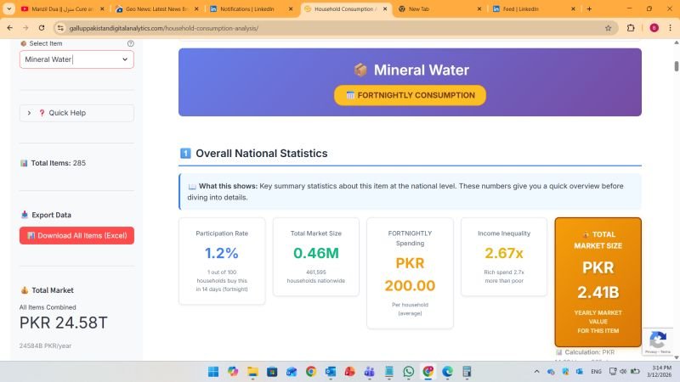
Task: Click the Fortnightly Consumption badge button
Action: click(410, 95)
